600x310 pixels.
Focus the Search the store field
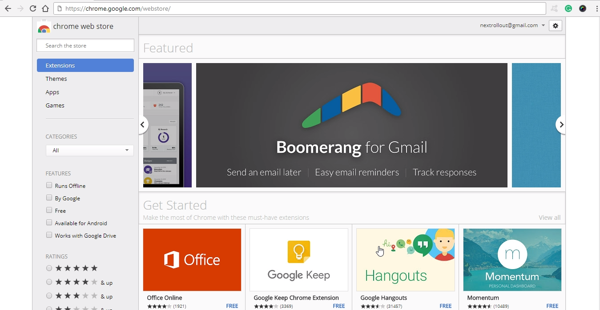coord(85,46)
